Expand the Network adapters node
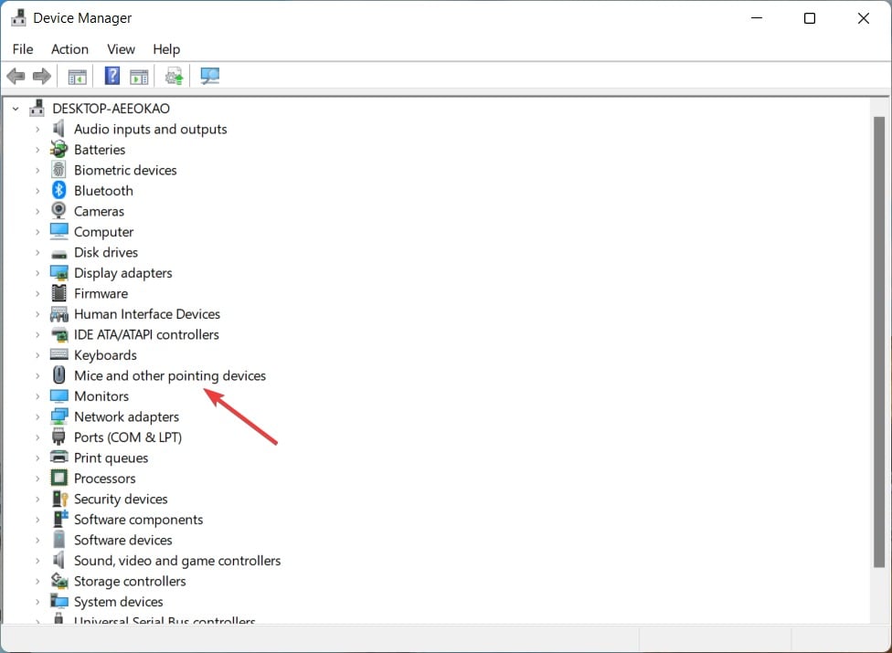Screen dimensions: 892x653 (x=37, y=416)
